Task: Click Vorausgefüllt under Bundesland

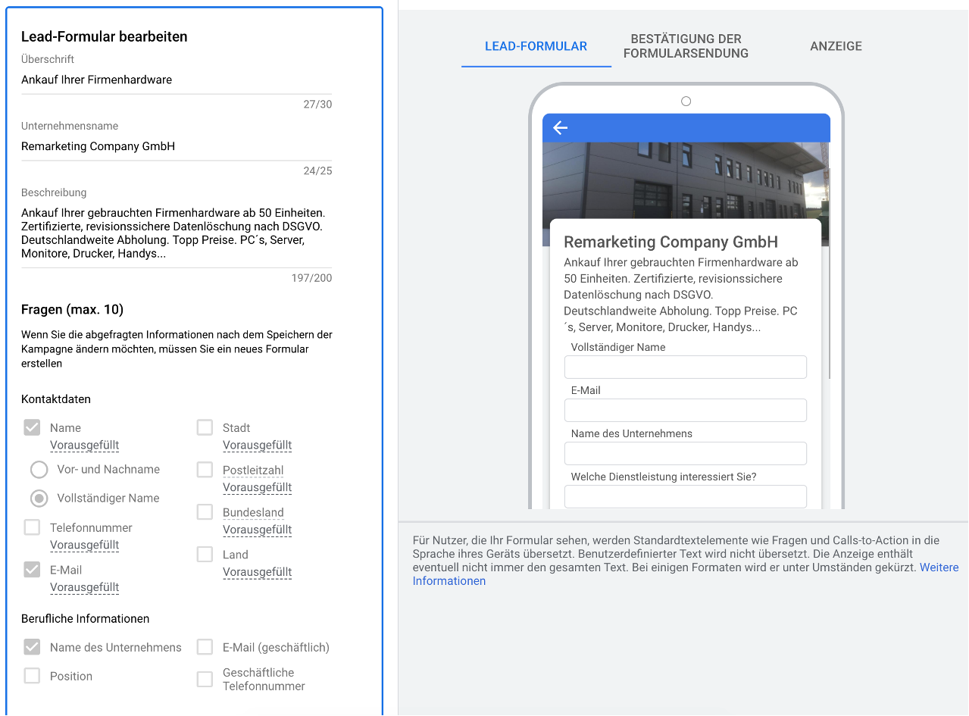Action: click(x=257, y=530)
